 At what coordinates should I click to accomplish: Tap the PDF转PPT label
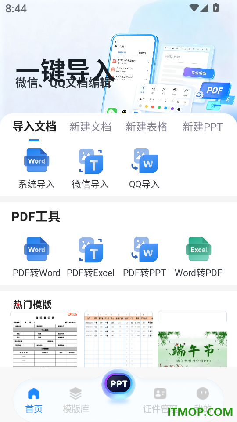[144, 273]
